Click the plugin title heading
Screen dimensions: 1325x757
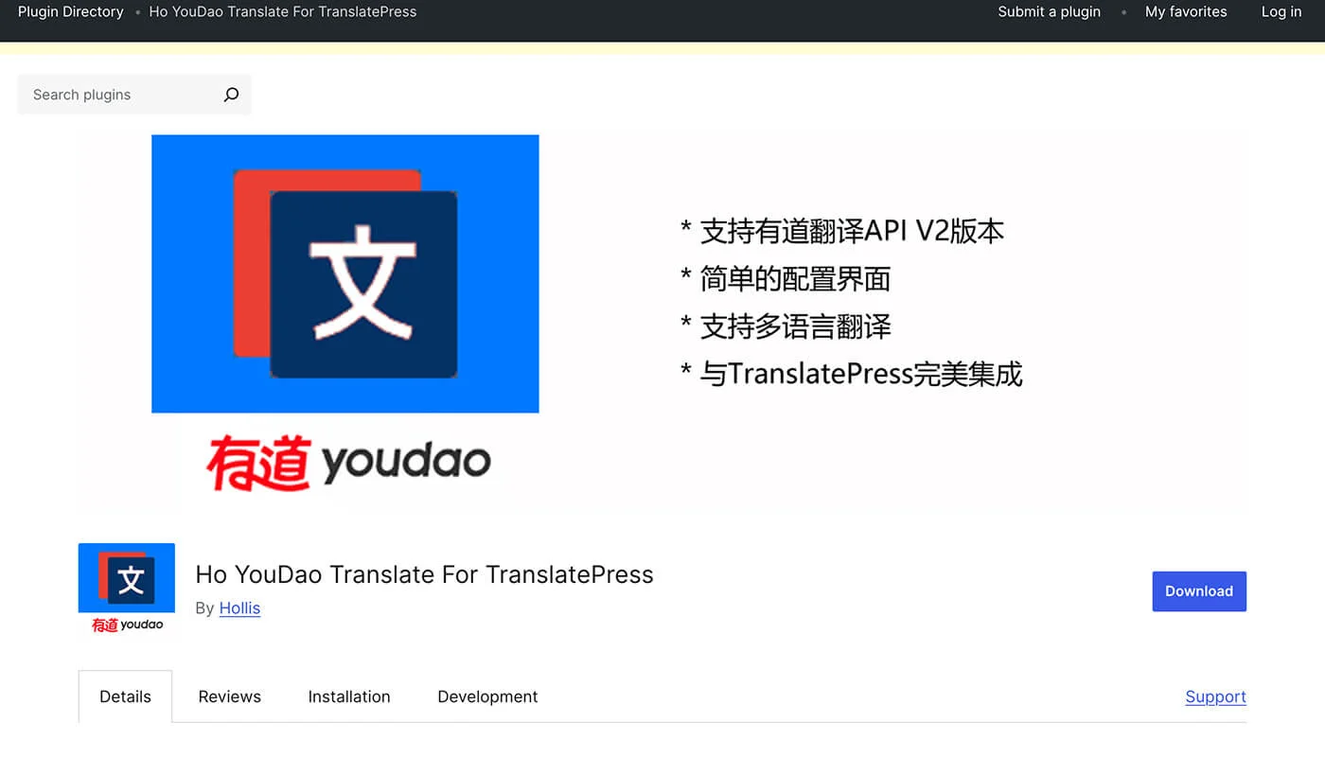click(x=424, y=574)
